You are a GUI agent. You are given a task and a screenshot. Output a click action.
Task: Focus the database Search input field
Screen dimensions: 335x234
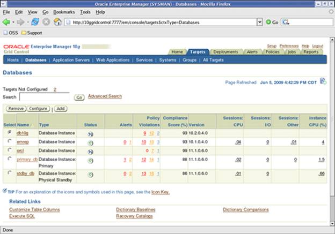pyautogui.click(x=44, y=97)
